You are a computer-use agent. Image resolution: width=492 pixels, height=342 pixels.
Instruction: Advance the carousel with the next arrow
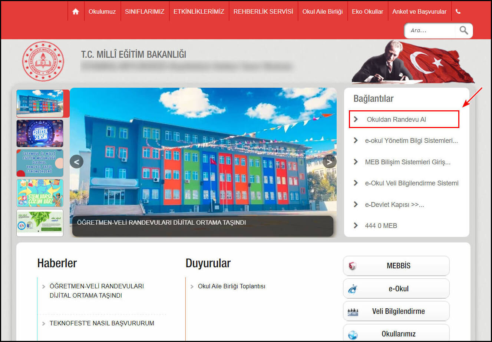[329, 161]
